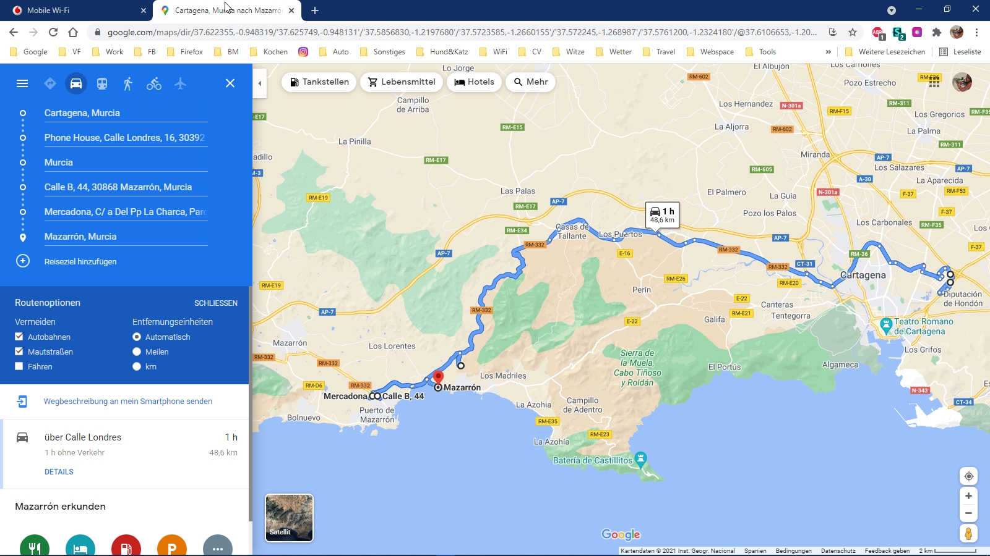Check the Fähren avoid checkbox
This screenshot has height=556, width=990.
point(19,366)
